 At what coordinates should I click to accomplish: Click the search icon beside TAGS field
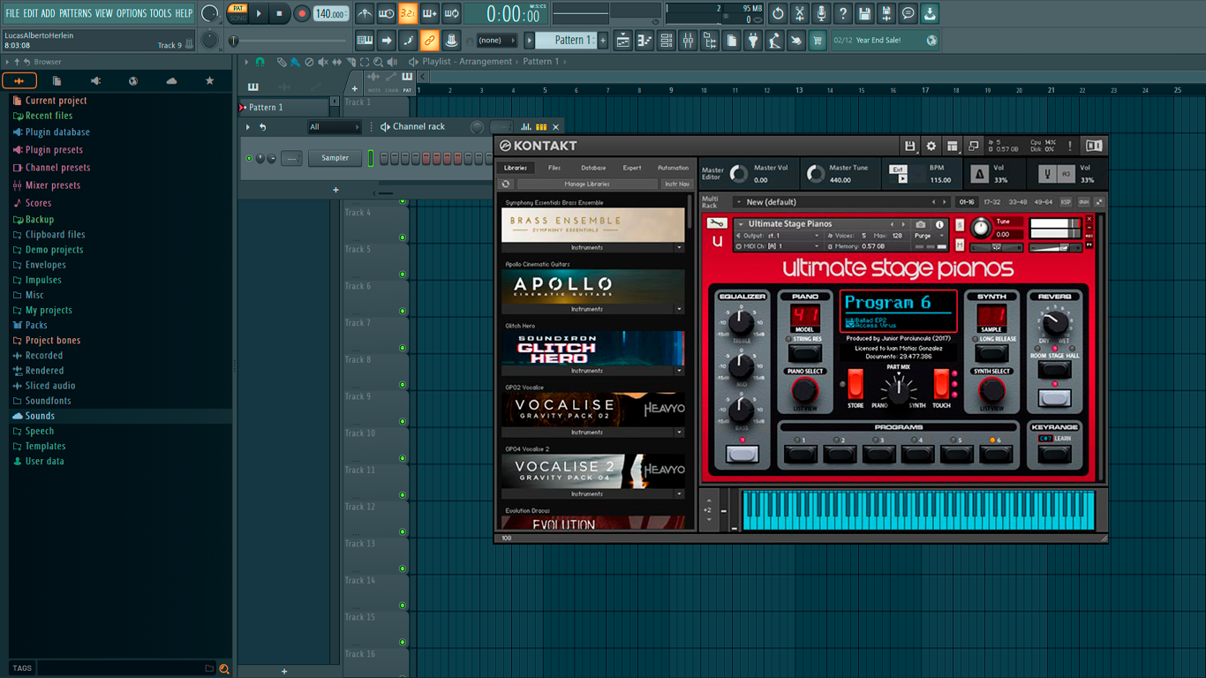coord(224,669)
